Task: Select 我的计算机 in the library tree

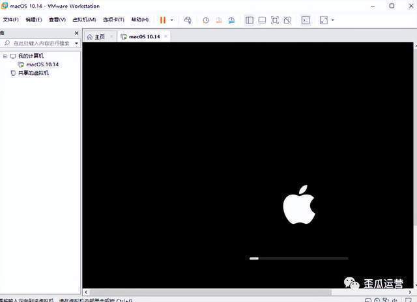Action: (31, 56)
